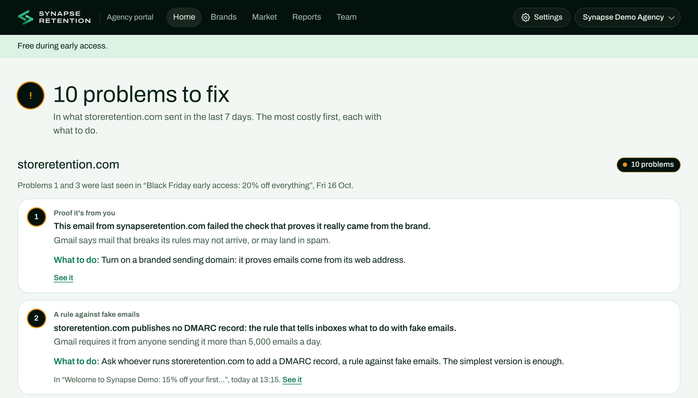Select the no DMARC record problem title
Image resolution: width=698 pixels, height=398 pixels.
(255, 328)
